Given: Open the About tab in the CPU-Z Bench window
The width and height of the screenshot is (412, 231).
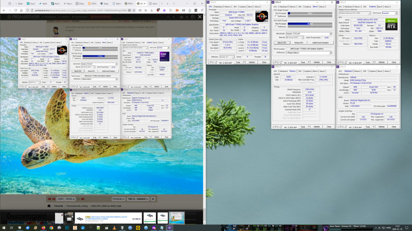Looking at the screenshot, I should point(322,7).
